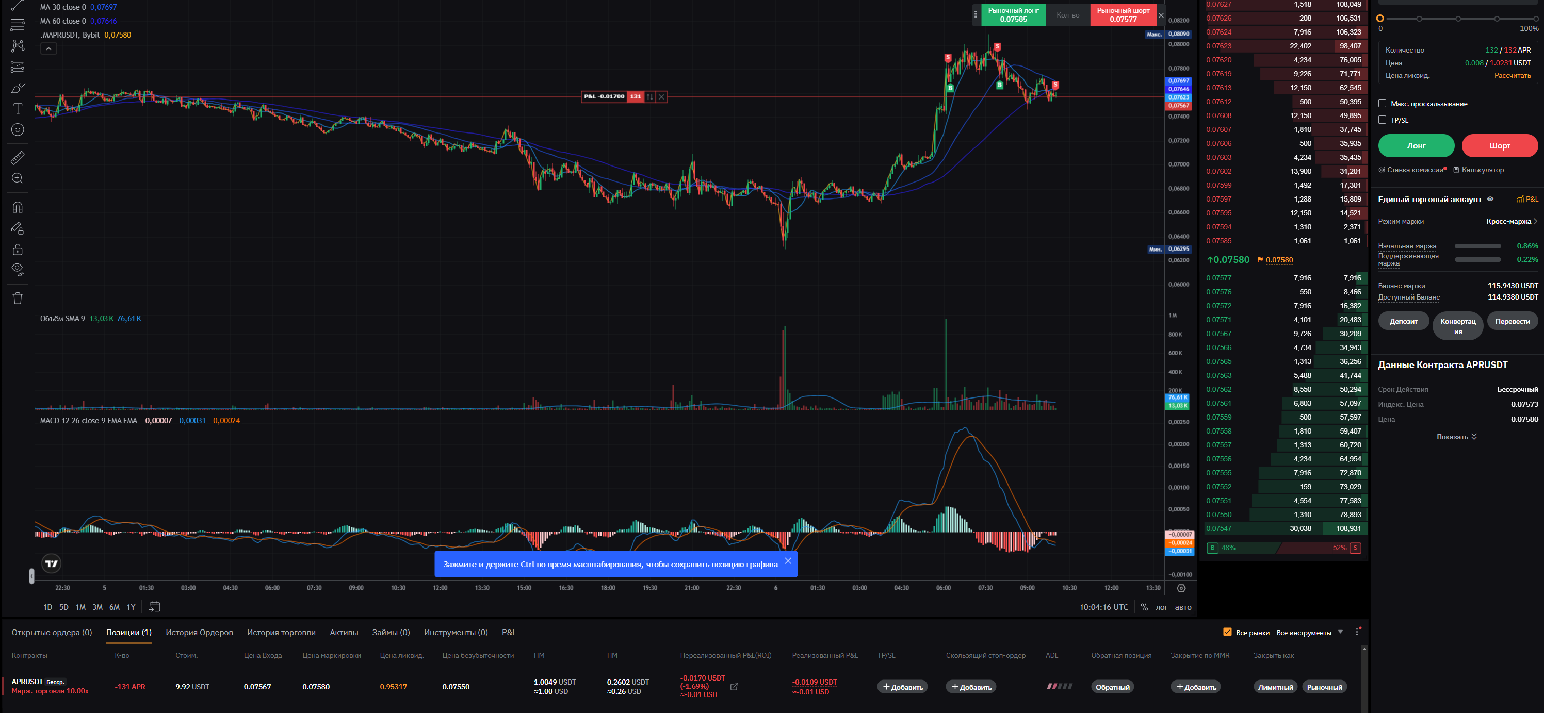The height and width of the screenshot is (713, 1544).
Task: Open go-to-date calendar icon
Action: point(155,606)
